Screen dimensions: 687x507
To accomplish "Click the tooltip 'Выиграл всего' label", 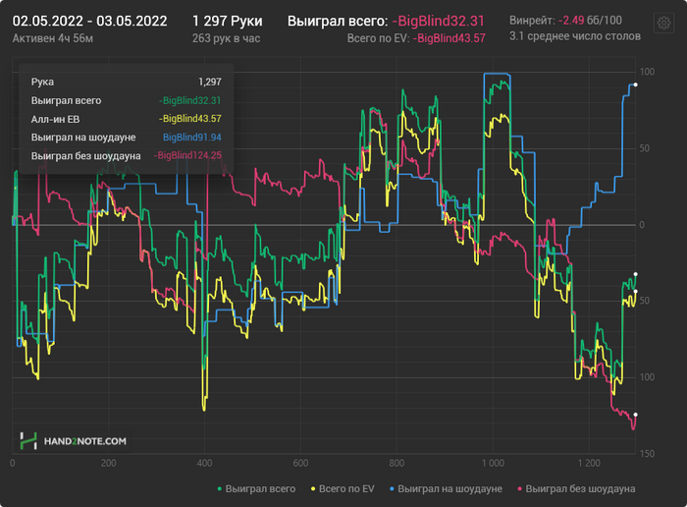I will tap(66, 101).
